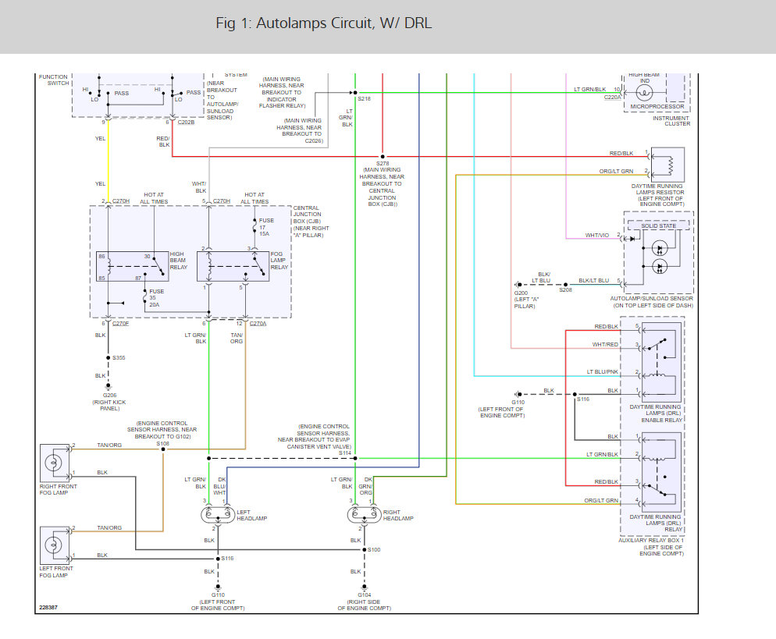Click the S278 splice dot
The width and height of the screenshot is (776, 639).
[383, 157]
